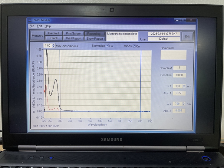Open the File menu
Viewport: 224px width, 168px height.
32,26
